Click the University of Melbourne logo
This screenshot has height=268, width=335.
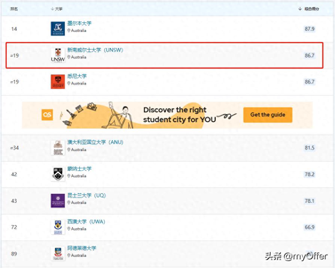[58, 28]
